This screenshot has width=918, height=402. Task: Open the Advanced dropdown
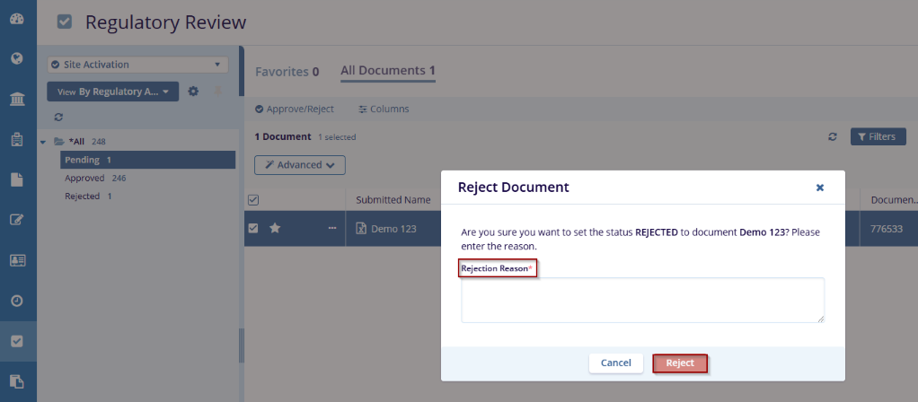click(x=300, y=165)
